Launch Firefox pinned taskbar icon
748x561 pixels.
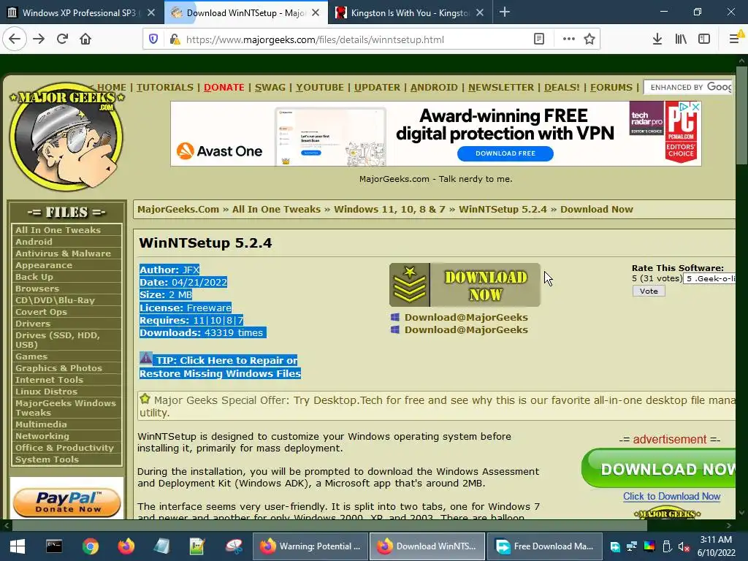pyautogui.click(x=126, y=546)
